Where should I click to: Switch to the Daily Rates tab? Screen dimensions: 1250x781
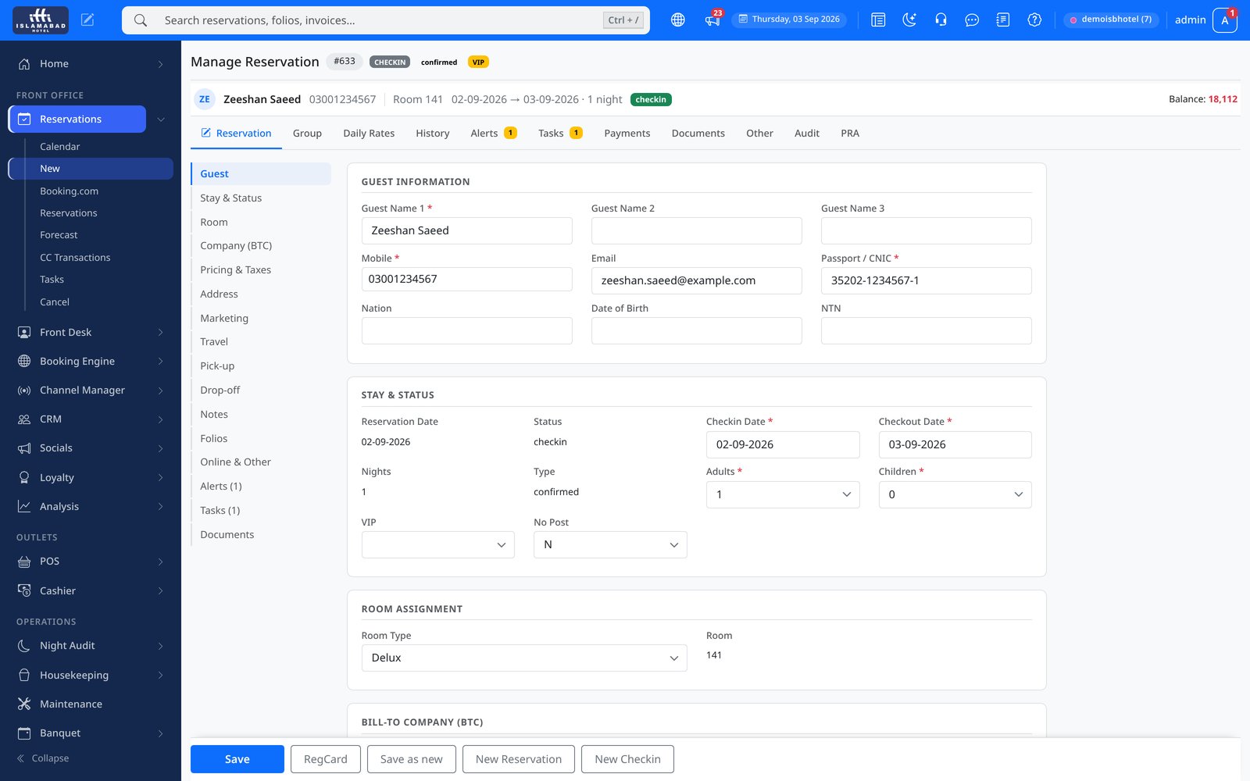click(x=369, y=134)
